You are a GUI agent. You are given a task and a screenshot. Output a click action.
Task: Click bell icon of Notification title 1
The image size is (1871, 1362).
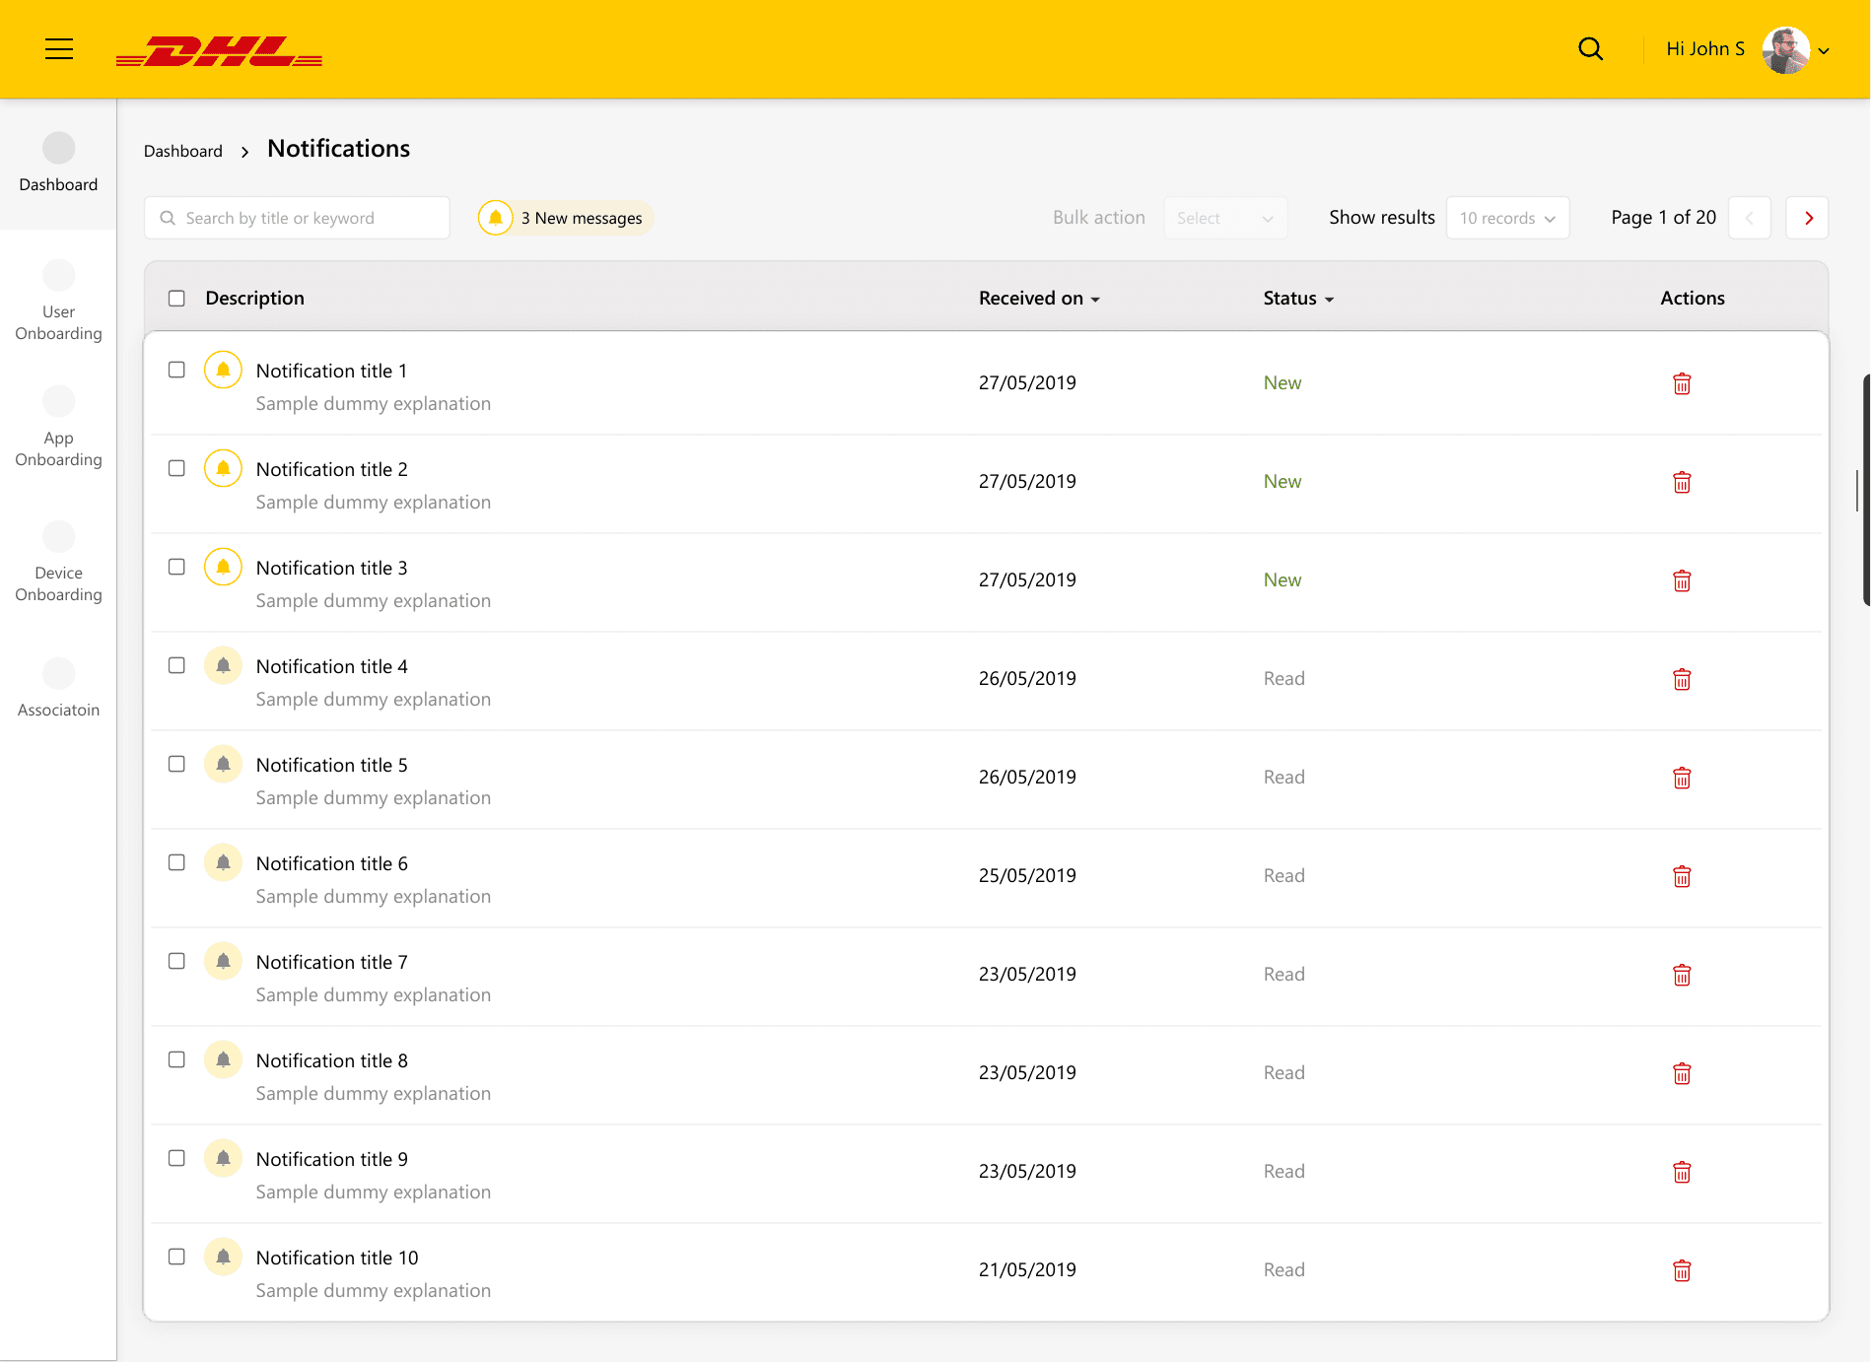[x=223, y=370]
